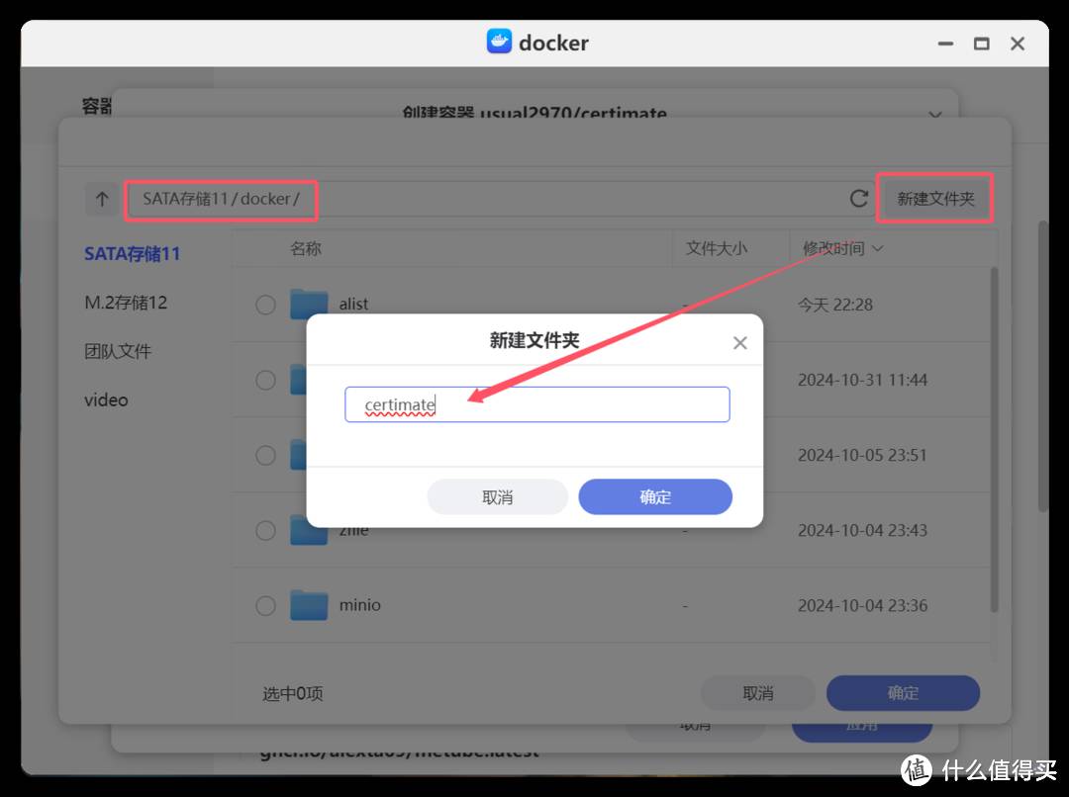Open the minio folder icon

(x=309, y=605)
